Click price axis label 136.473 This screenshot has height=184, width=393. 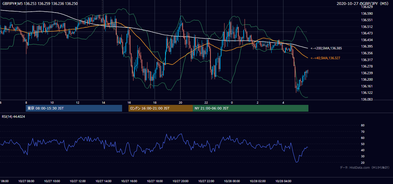[367, 33]
